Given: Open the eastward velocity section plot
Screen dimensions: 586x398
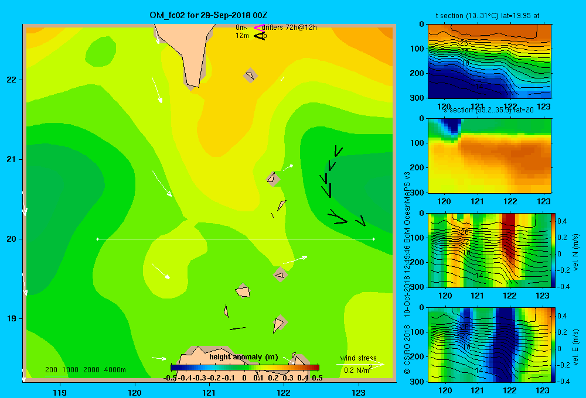Looking at the screenshot, I should pyautogui.click(x=489, y=345).
